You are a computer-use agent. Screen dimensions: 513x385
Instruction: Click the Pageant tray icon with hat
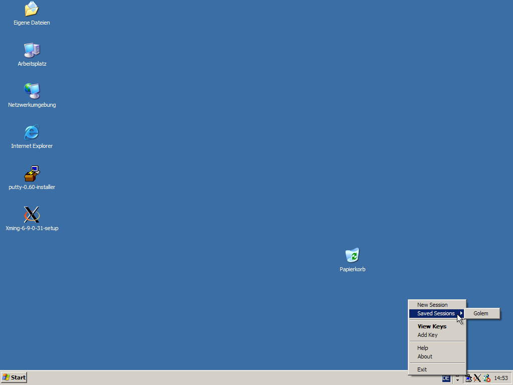(x=468, y=378)
